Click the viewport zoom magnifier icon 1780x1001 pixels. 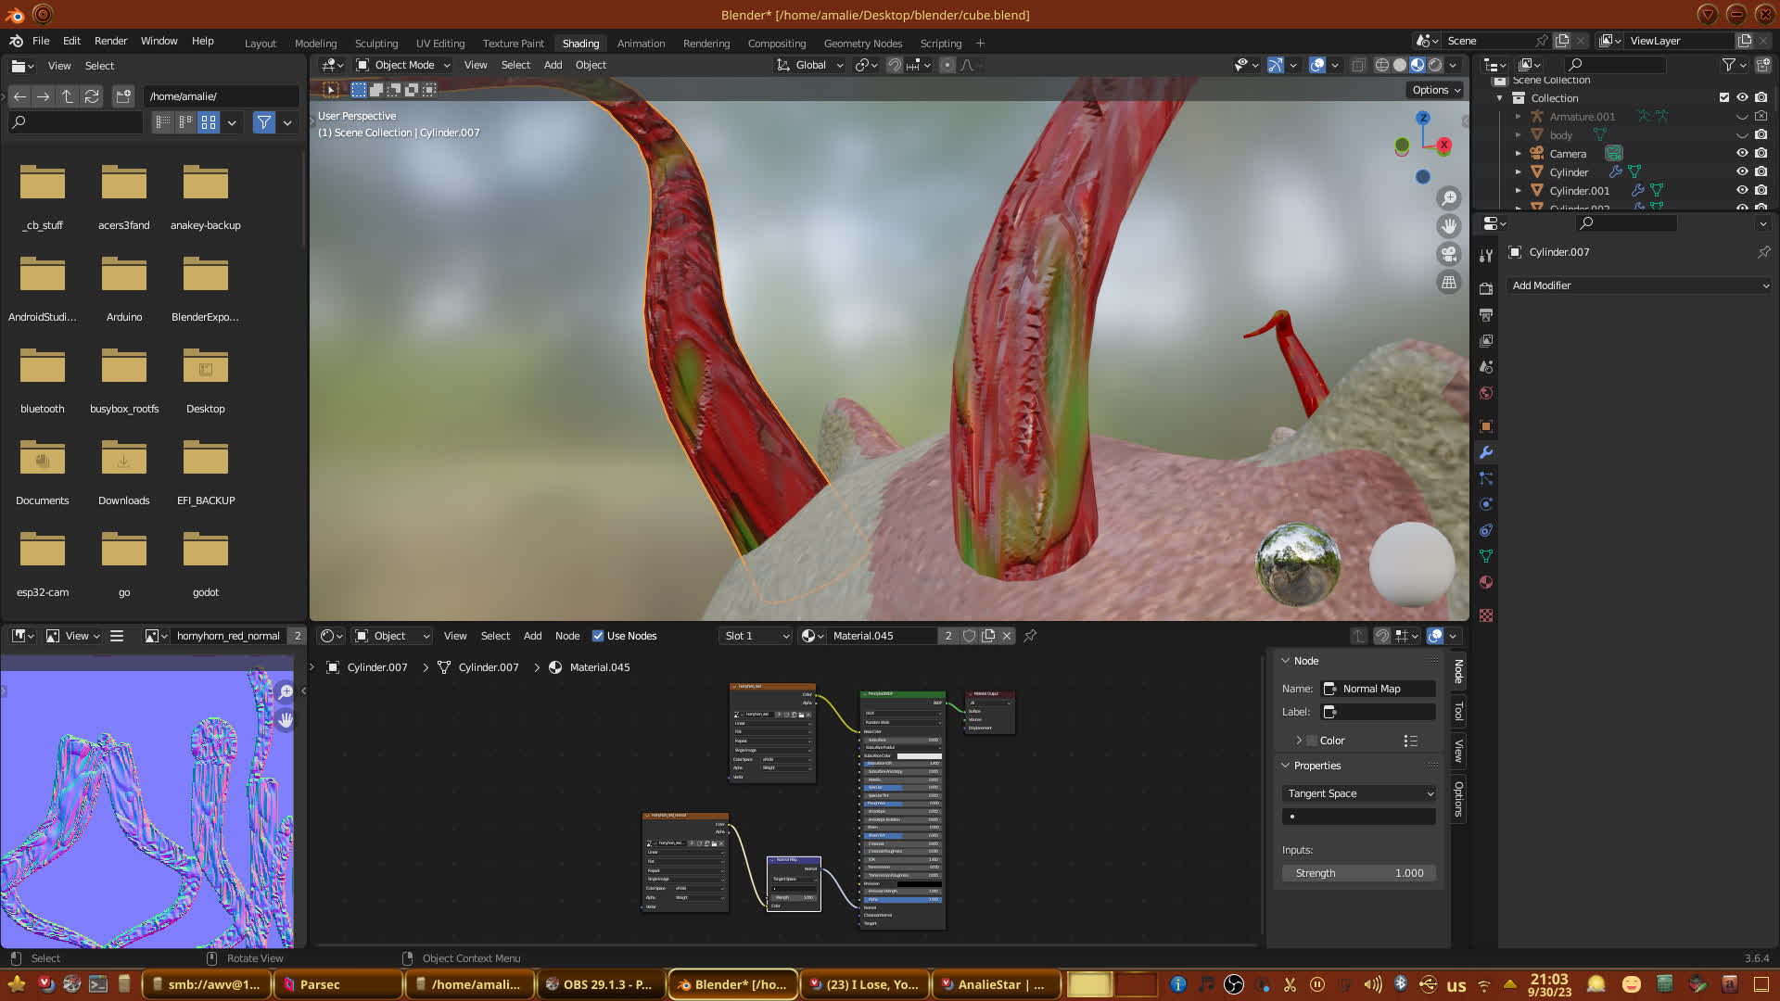coord(1448,198)
